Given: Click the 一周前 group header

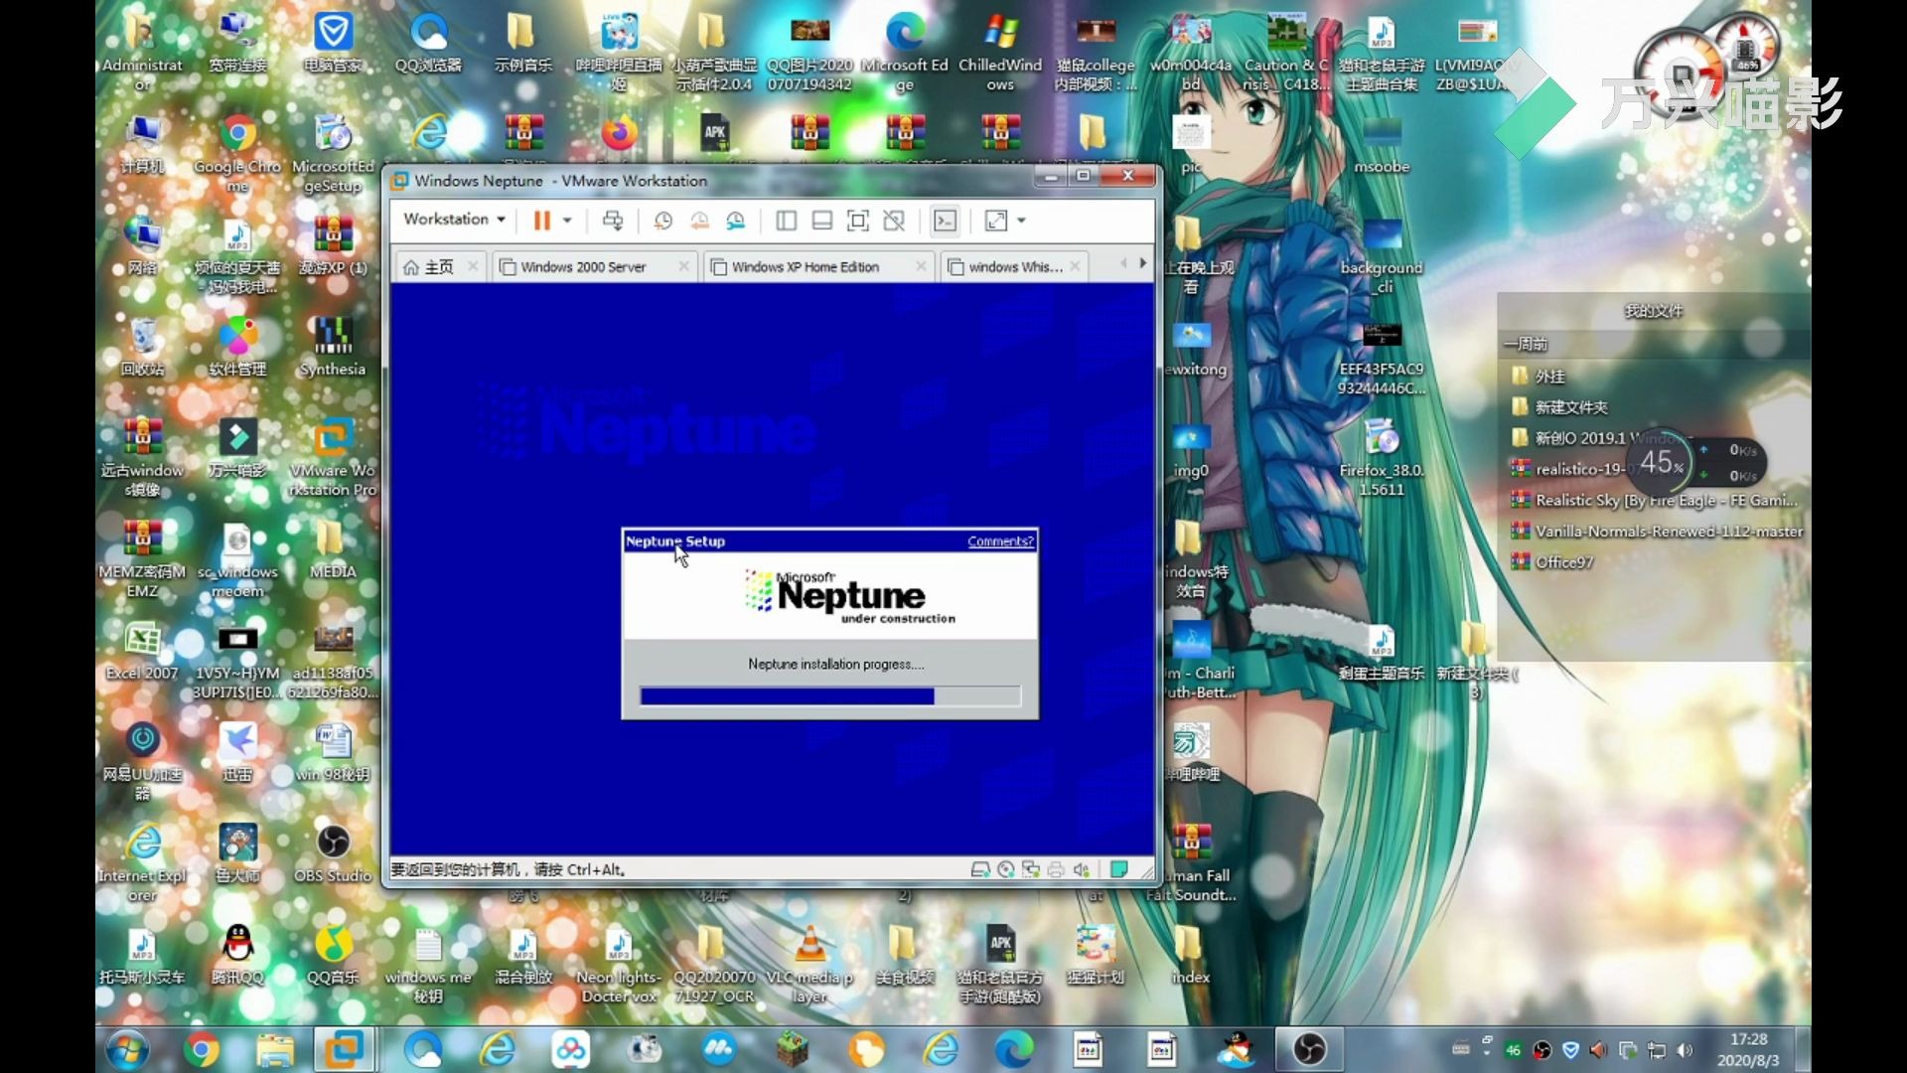Looking at the screenshot, I should [x=1526, y=344].
